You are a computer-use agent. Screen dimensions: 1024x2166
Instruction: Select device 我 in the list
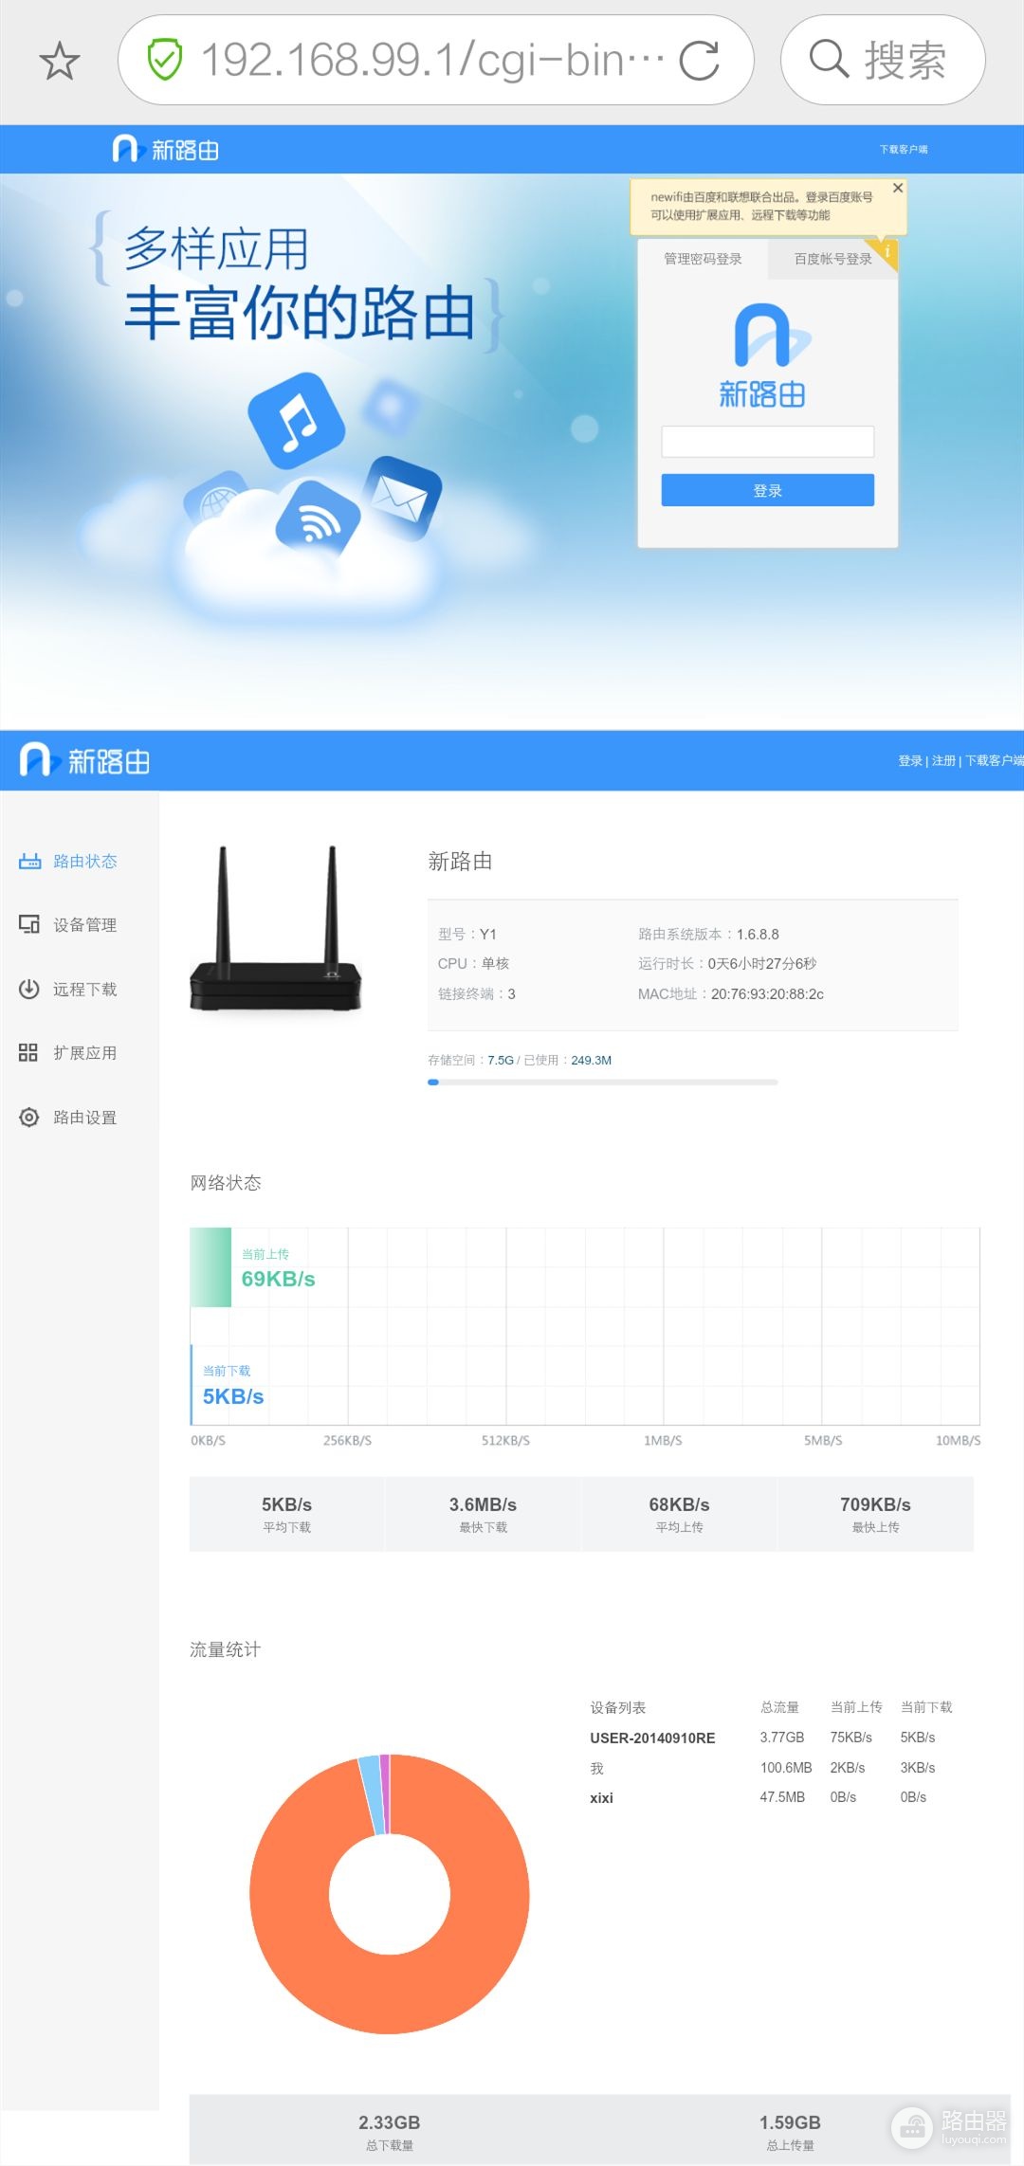coord(596,1768)
